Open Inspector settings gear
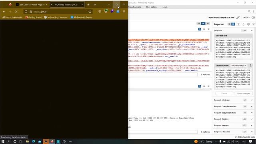The image size is (256, 144). 248,24
